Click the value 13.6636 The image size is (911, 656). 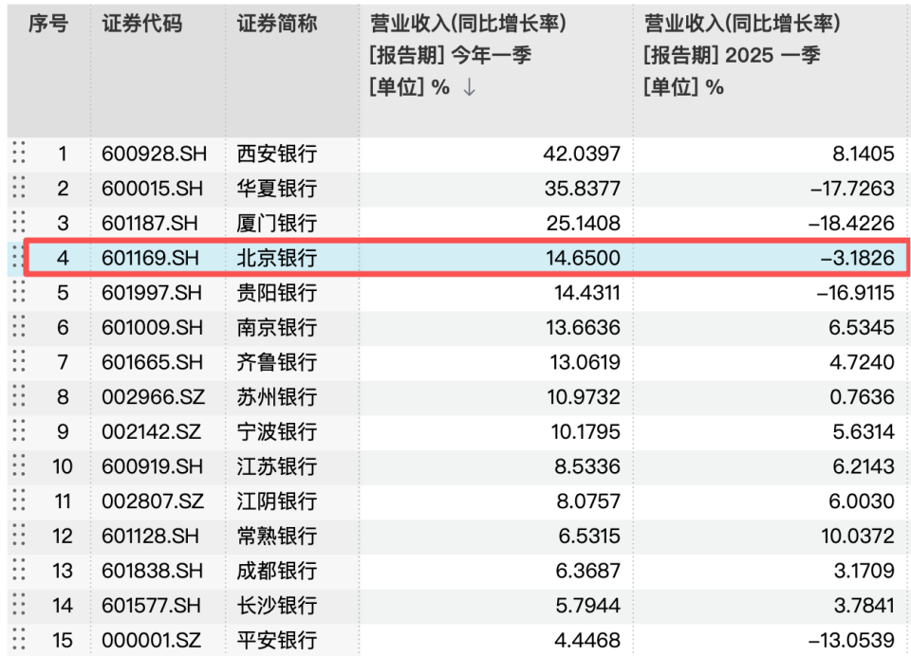584,327
